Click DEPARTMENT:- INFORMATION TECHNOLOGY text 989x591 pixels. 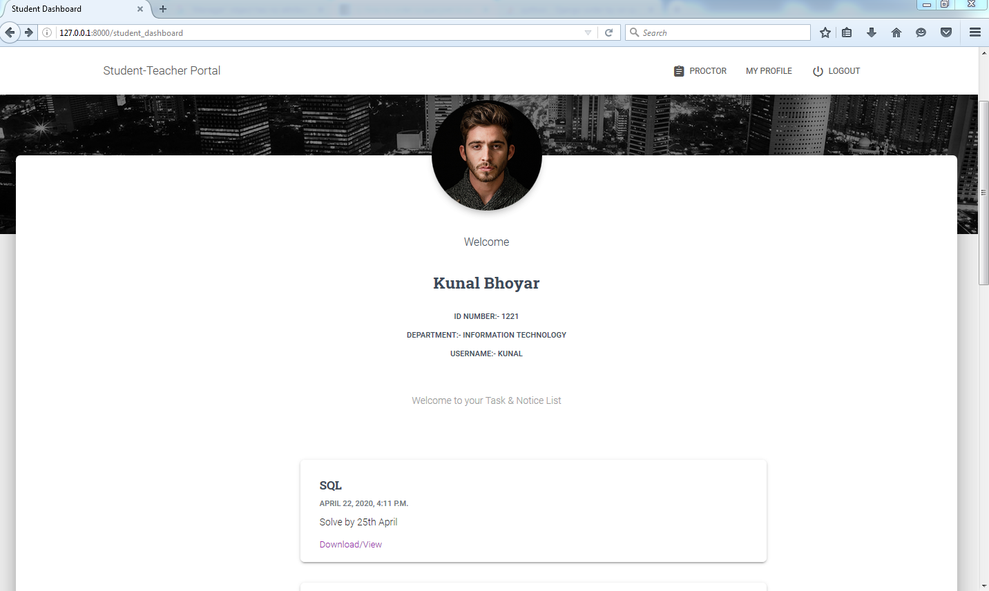click(x=486, y=335)
